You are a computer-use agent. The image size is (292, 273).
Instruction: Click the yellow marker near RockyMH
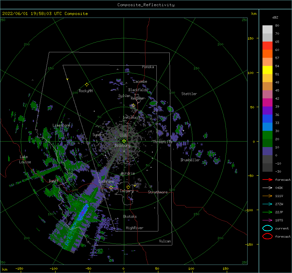(x=87, y=85)
